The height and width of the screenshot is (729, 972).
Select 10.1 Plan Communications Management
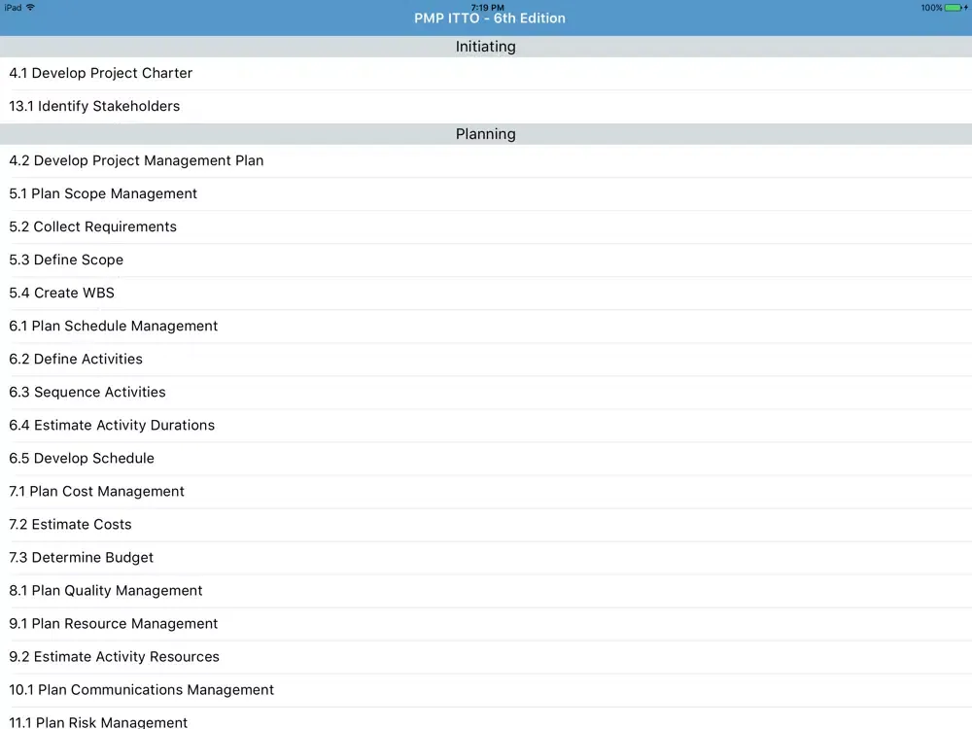(x=486, y=690)
